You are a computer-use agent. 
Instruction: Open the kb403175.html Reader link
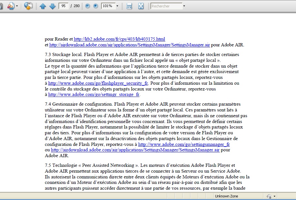click(x=119, y=39)
